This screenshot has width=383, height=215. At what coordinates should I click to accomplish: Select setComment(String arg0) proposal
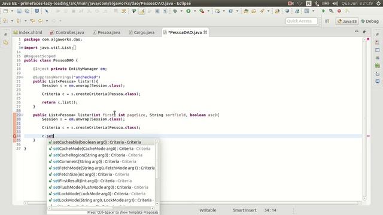coord(101,161)
